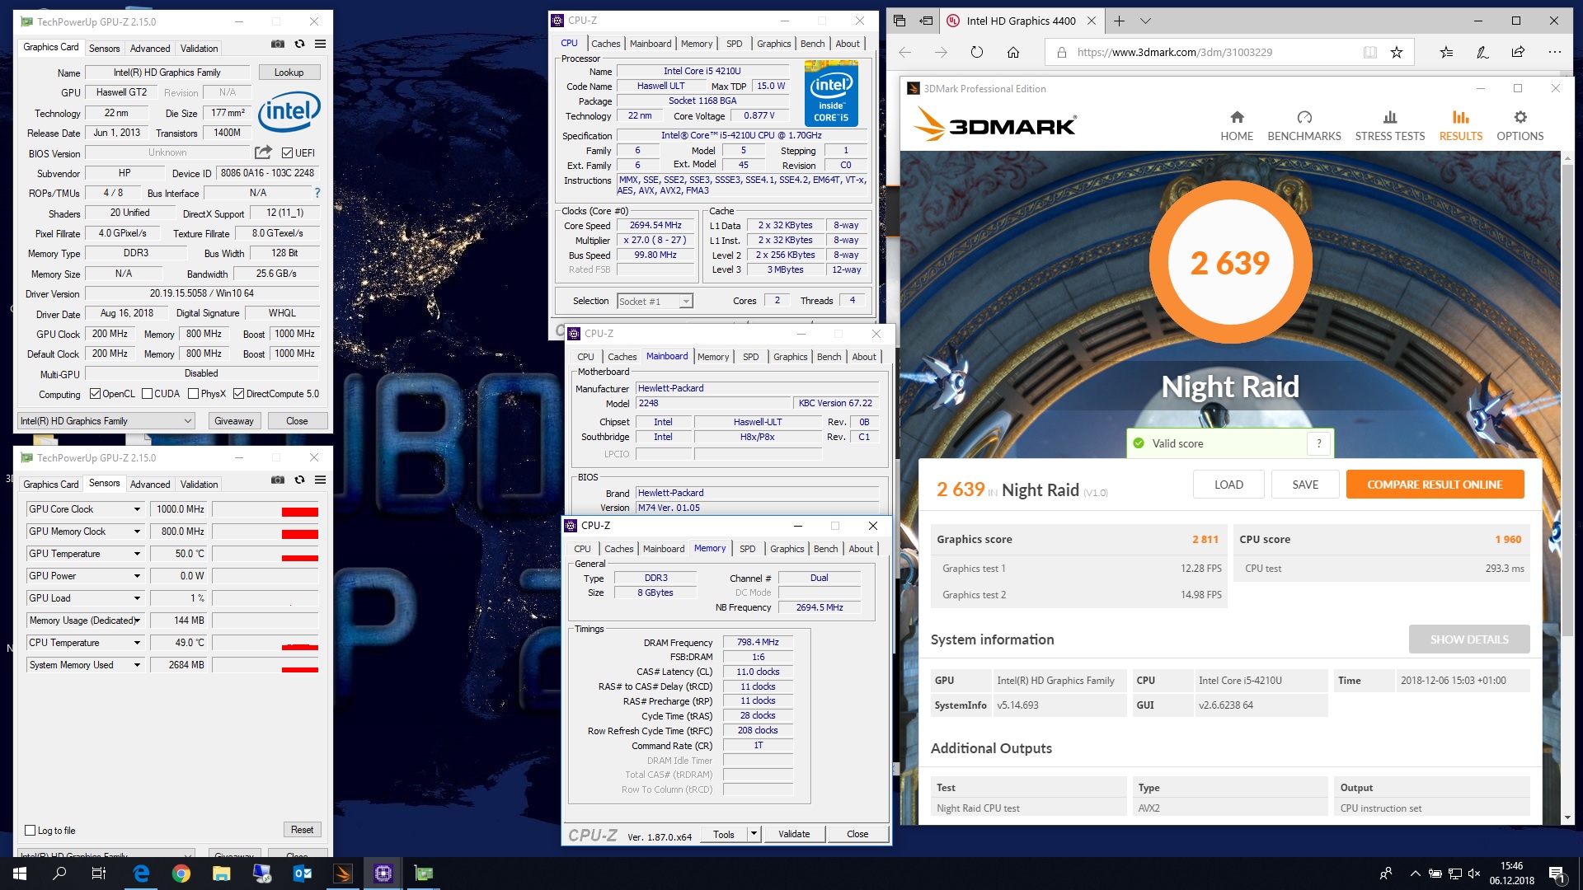Image resolution: width=1583 pixels, height=890 pixels.
Task: Click the browser address bar URL
Action: click(1174, 52)
